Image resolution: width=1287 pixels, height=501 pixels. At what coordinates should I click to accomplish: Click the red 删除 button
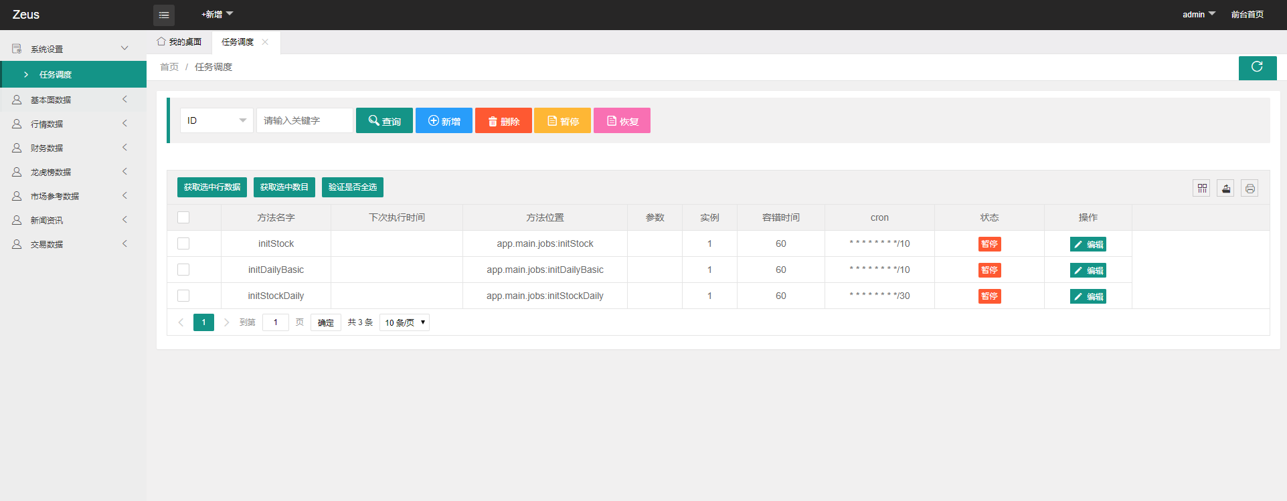click(x=503, y=120)
